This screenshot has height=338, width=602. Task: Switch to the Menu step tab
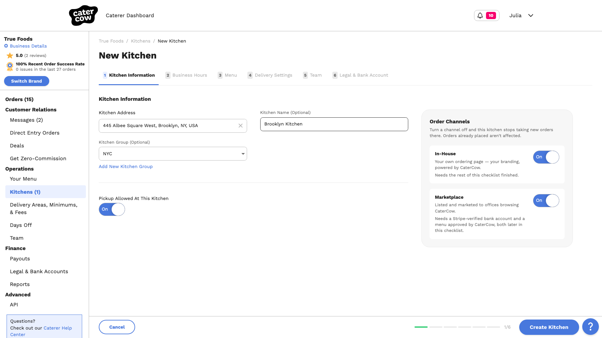227,75
